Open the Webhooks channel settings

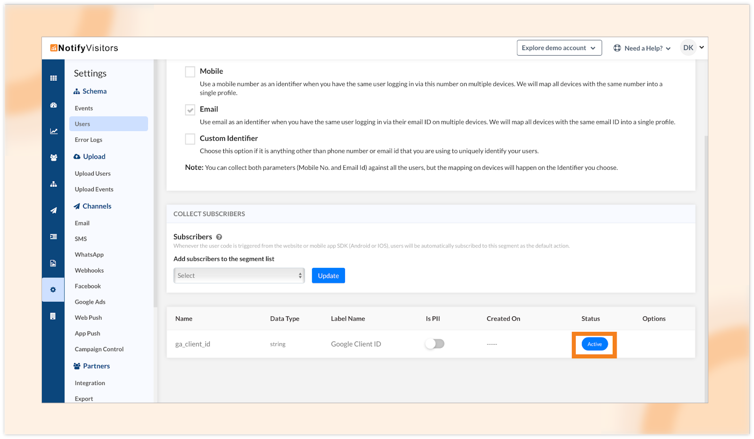click(89, 270)
